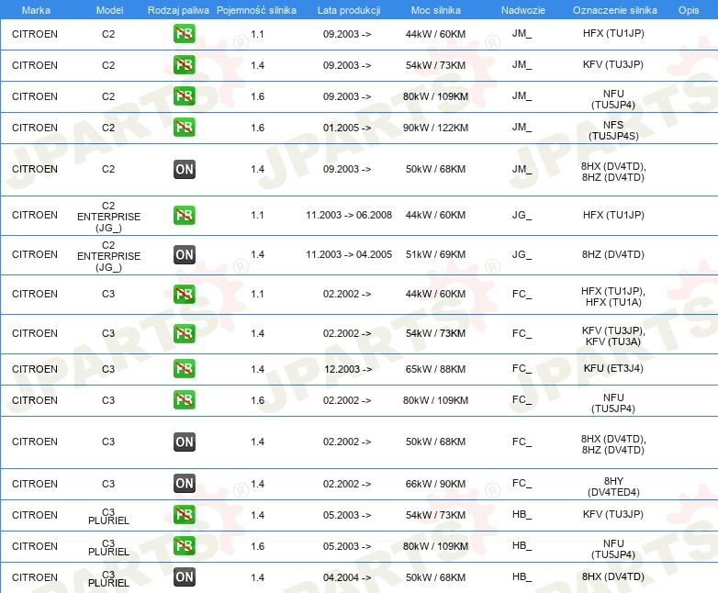
Task: Click the Pojemność silnika column header
Action: point(256,10)
